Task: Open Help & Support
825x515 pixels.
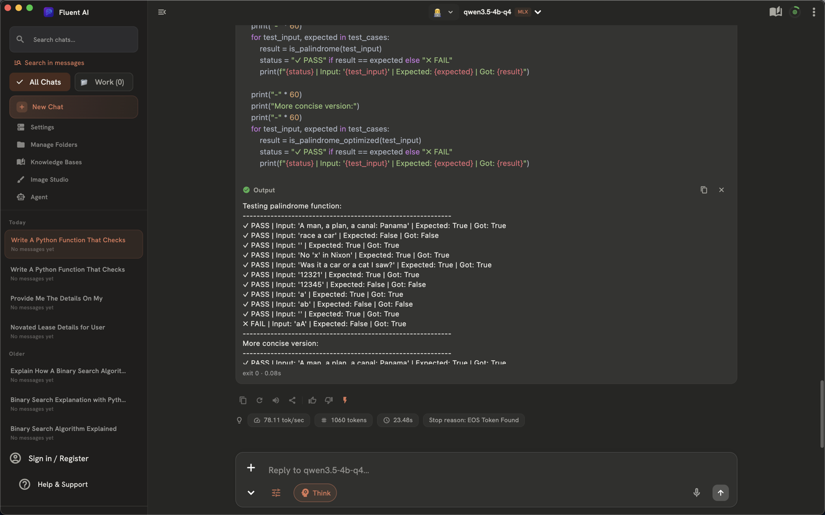Action: (x=54, y=485)
